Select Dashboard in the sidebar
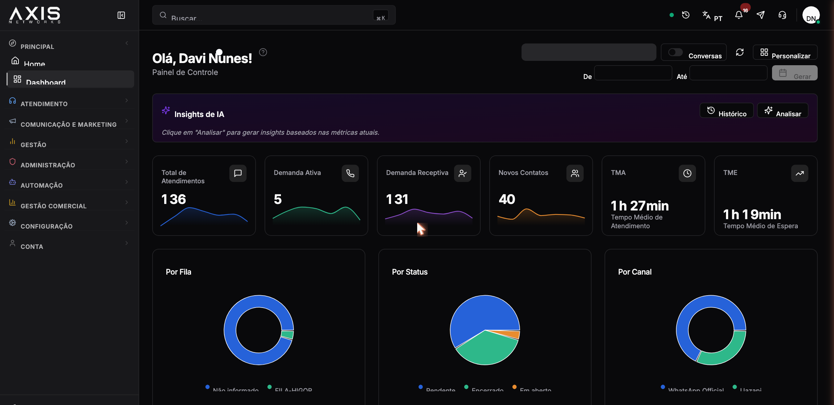 [70, 79]
